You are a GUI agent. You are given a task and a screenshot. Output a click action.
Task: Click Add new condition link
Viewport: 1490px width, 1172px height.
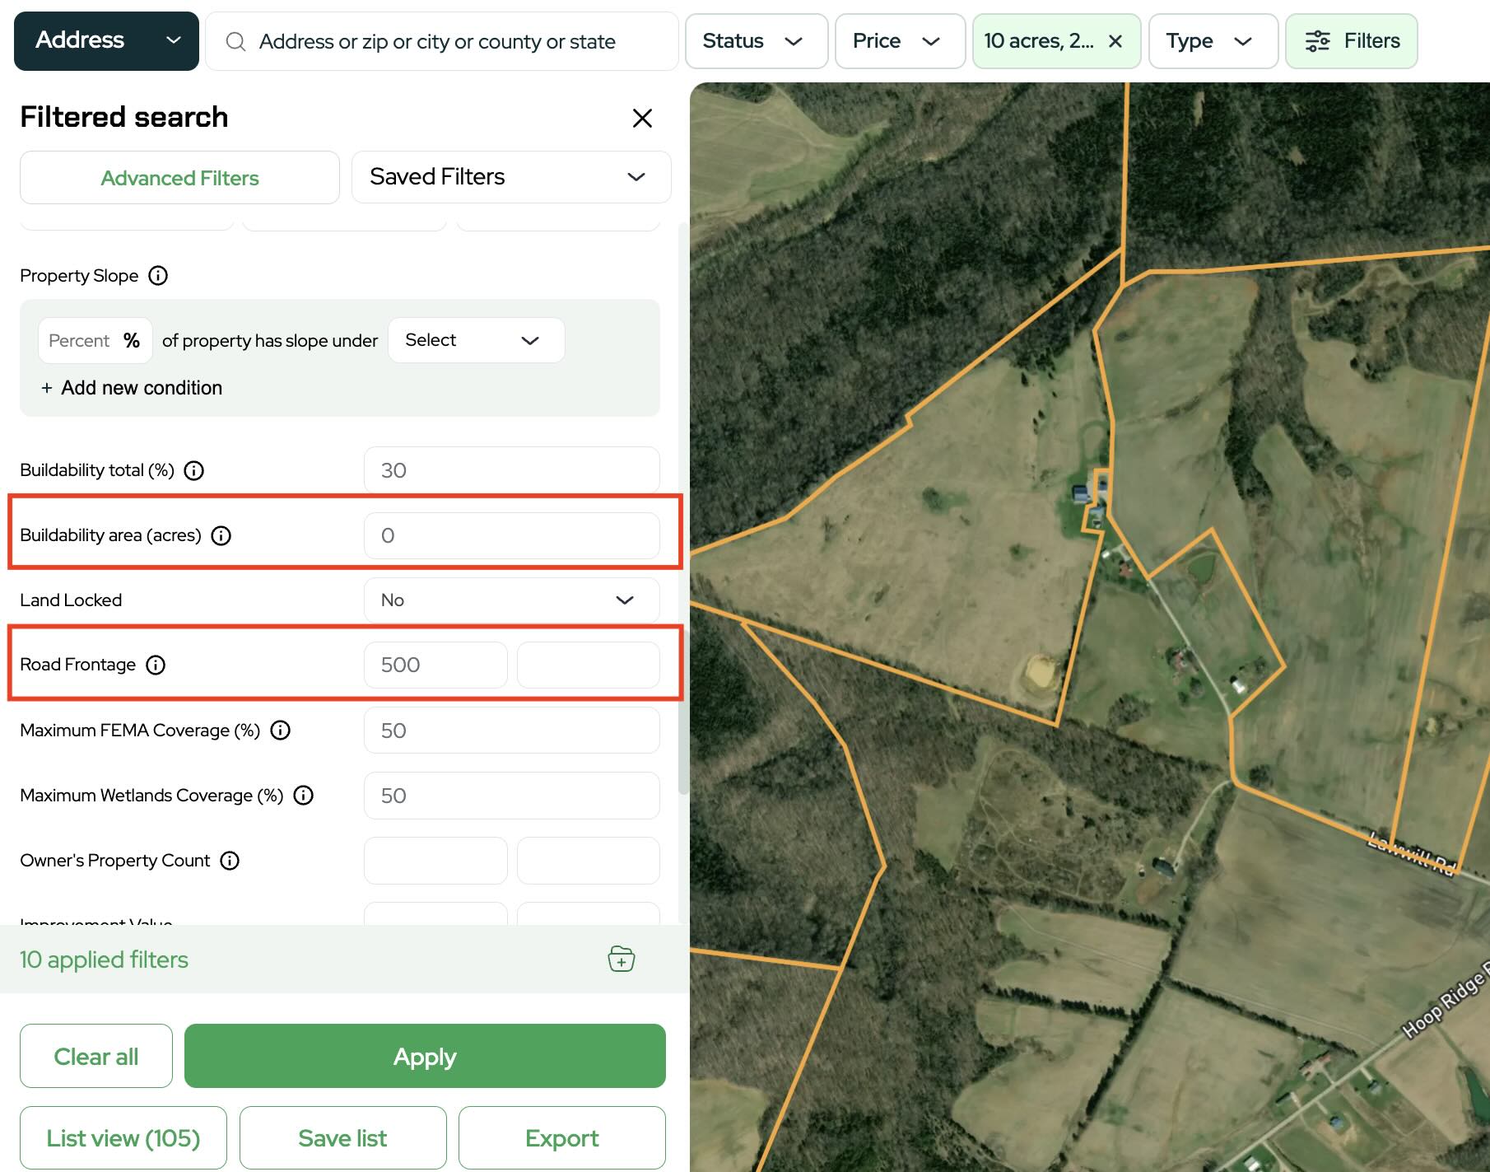coord(132,388)
